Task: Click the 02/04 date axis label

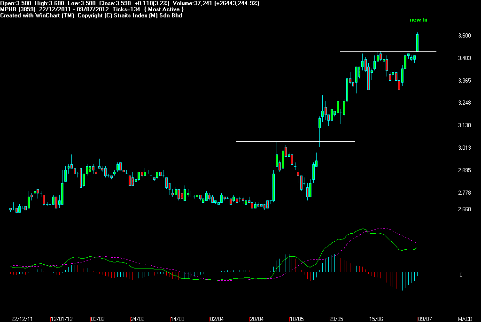Action: point(217,319)
